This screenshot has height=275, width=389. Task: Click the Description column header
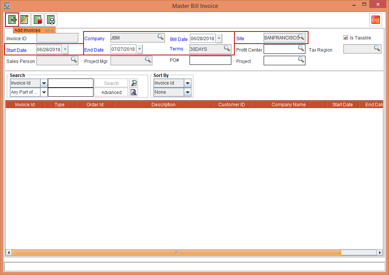pyautogui.click(x=163, y=104)
